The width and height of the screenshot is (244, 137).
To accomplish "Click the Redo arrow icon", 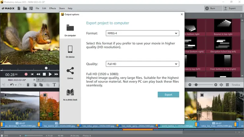I will [x=20, y=85].
